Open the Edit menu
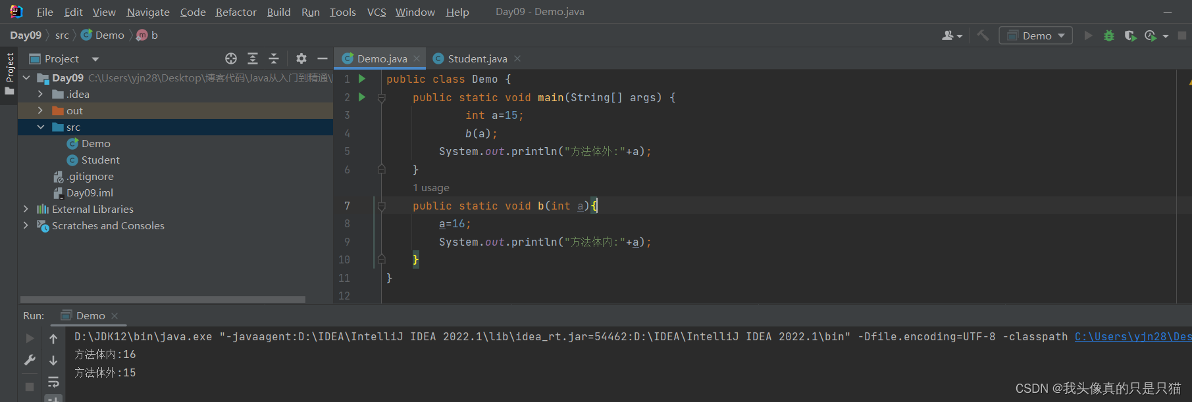 tap(73, 12)
